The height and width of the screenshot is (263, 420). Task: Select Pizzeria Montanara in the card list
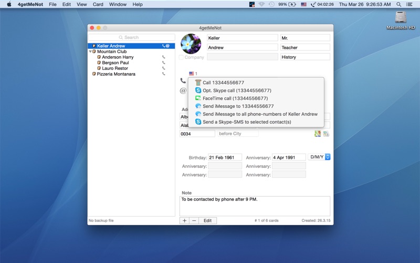116,74
